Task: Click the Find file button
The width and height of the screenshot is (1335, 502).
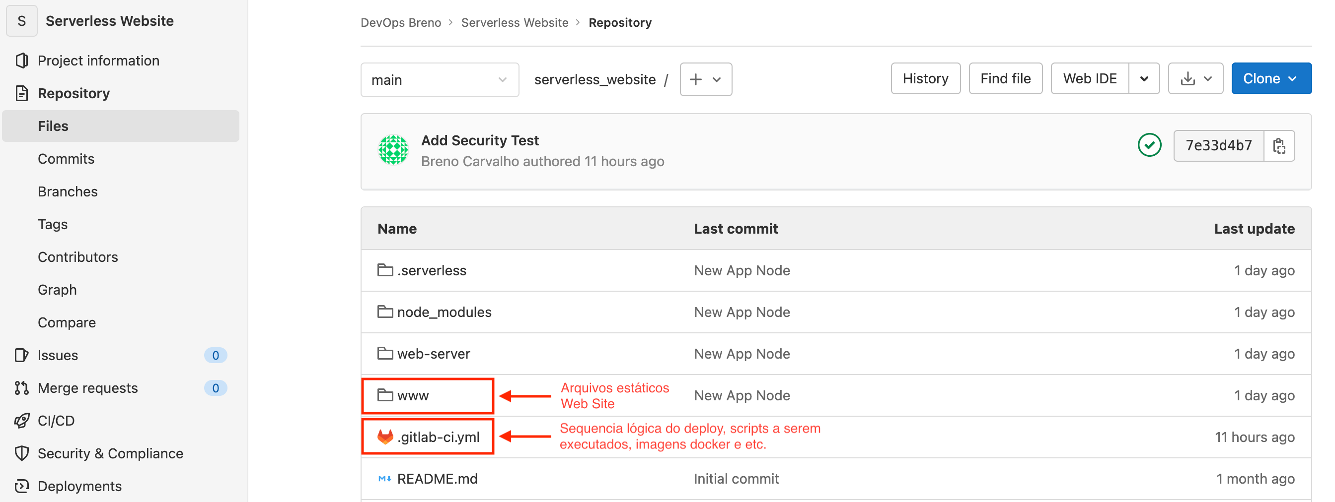Action: (1005, 79)
